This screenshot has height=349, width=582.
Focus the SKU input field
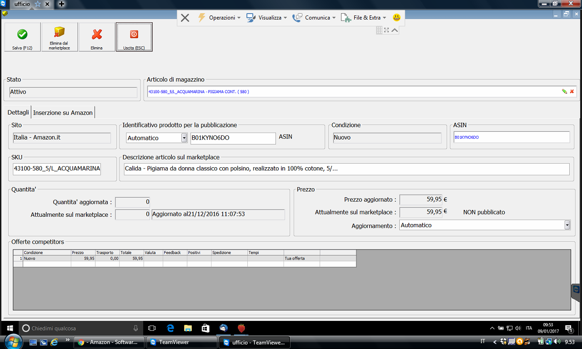click(x=57, y=169)
